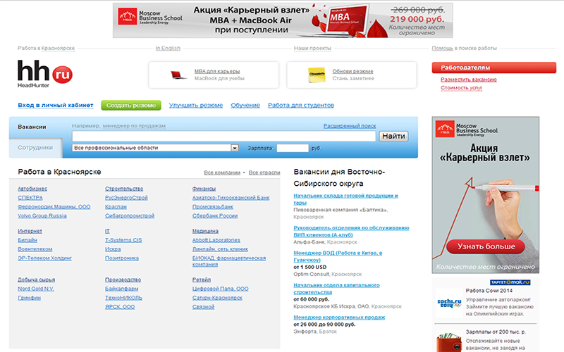Click the Обнови резюме link
564x352 pixels.
click(x=352, y=71)
